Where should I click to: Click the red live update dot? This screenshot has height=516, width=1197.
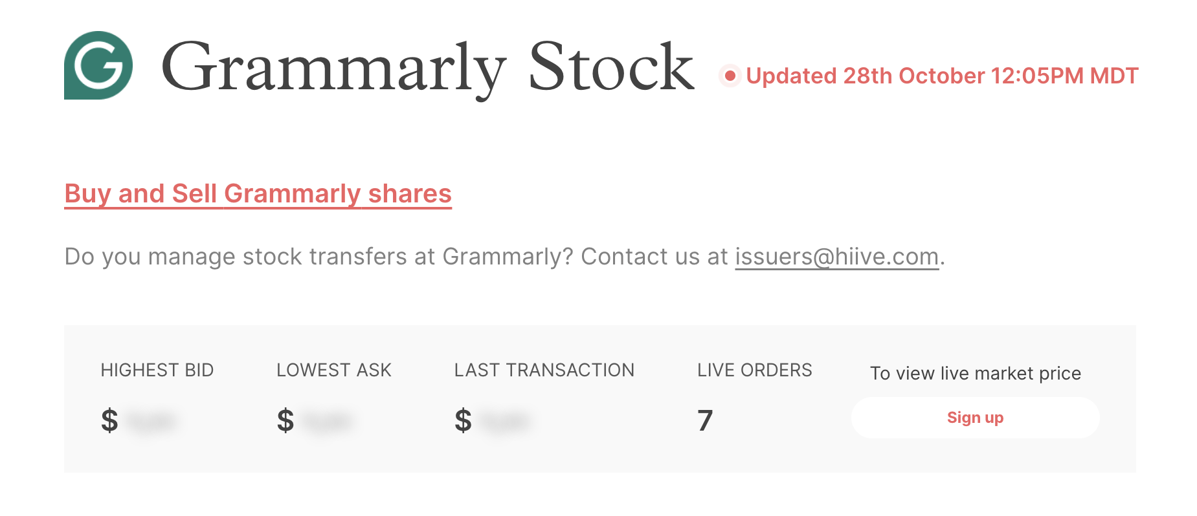(x=730, y=76)
